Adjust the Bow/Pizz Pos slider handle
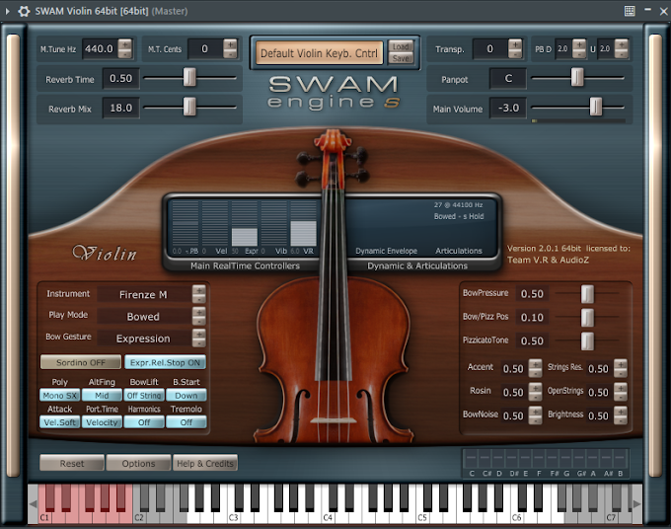The height and width of the screenshot is (529, 671). coord(587,317)
